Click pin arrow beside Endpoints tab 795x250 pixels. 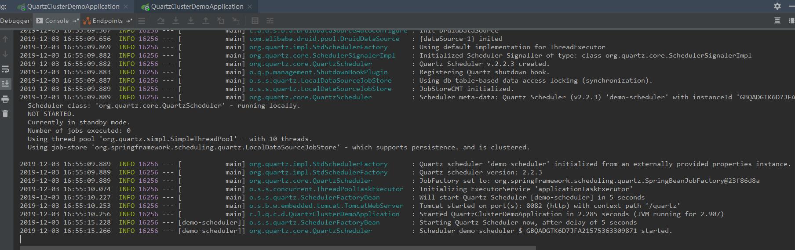[x=129, y=21]
